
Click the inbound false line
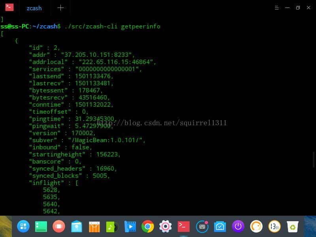click(60, 147)
